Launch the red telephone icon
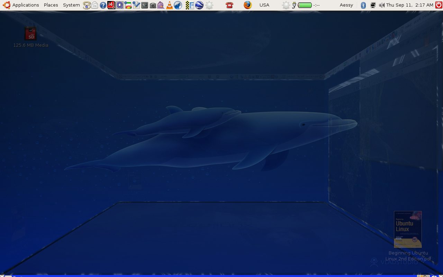 [x=229, y=5]
